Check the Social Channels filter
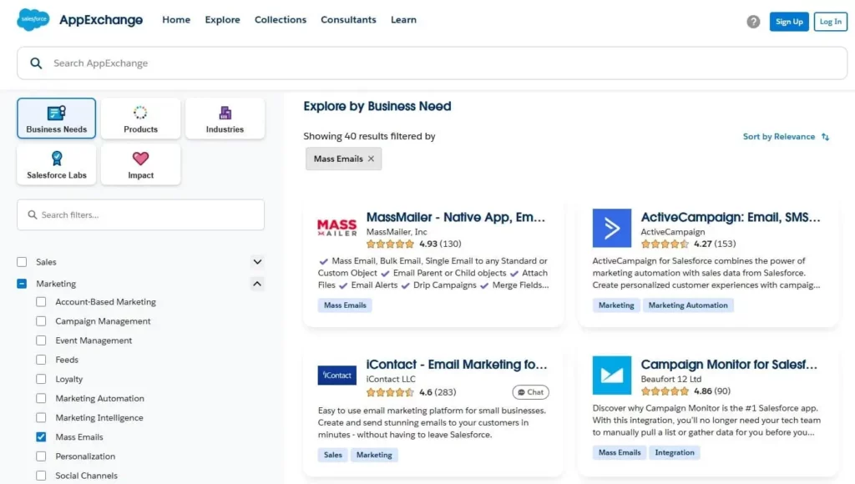 [x=41, y=476]
